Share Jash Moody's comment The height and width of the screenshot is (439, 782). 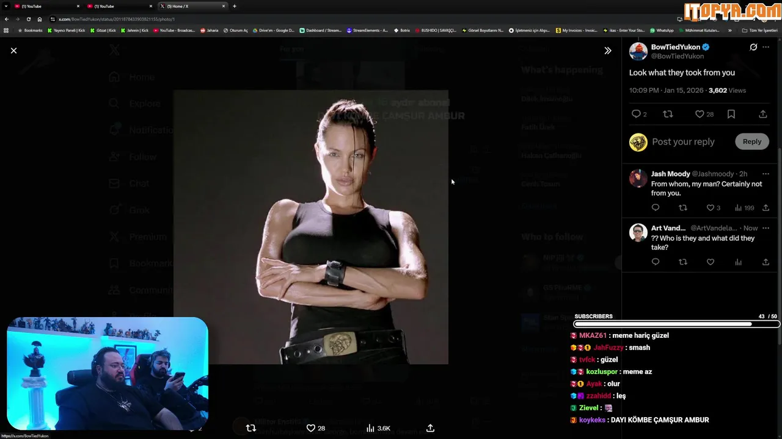point(766,208)
